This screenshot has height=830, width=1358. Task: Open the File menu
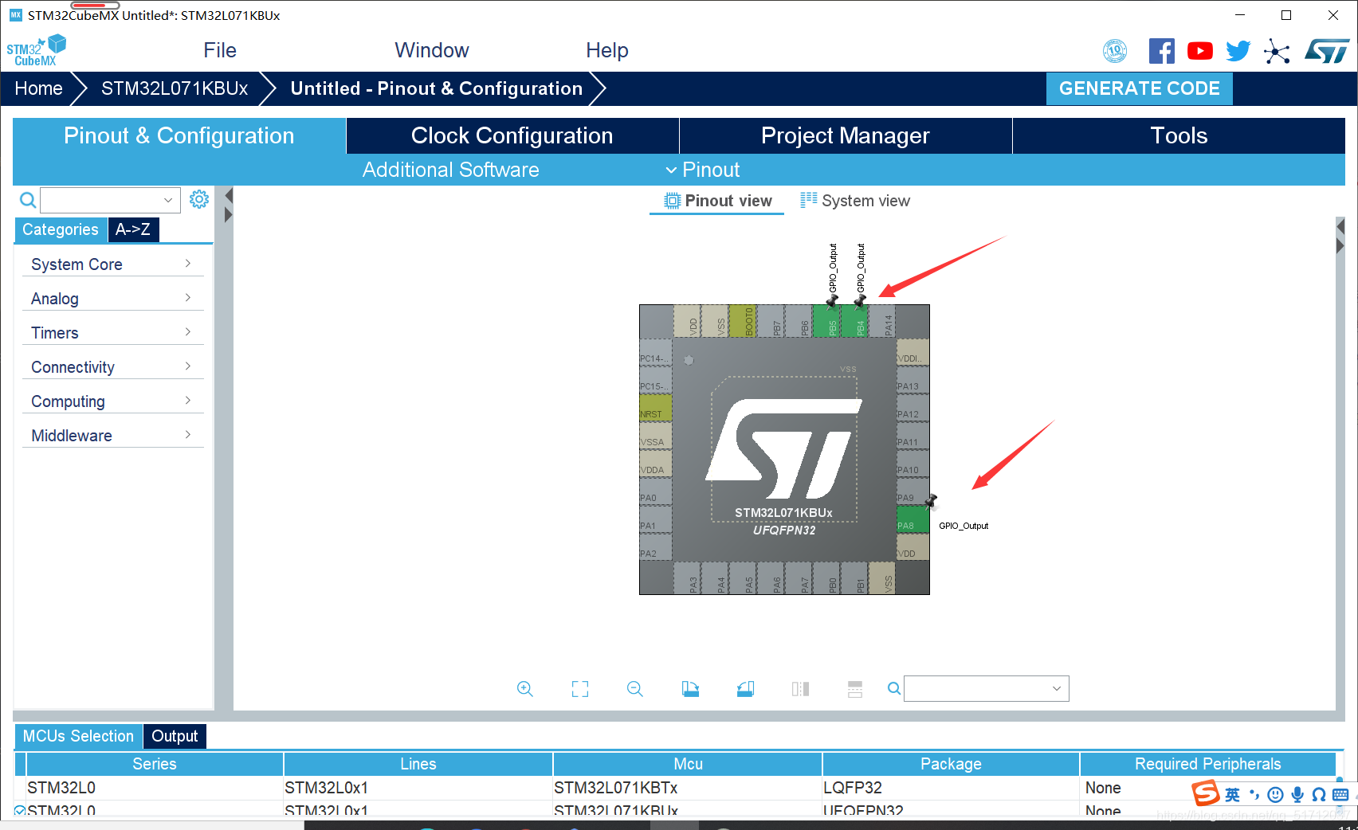(x=220, y=50)
